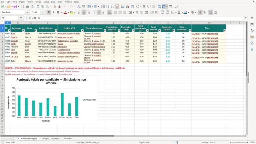
Task: Toggle Center Horizontally alignment
Action: (84, 12)
